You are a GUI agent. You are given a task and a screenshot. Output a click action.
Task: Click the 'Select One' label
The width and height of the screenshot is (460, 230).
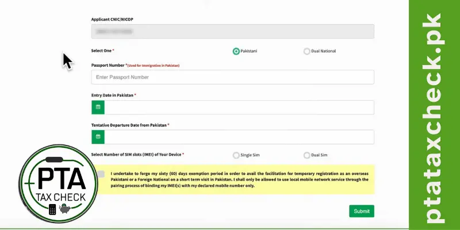pos(101,51)
